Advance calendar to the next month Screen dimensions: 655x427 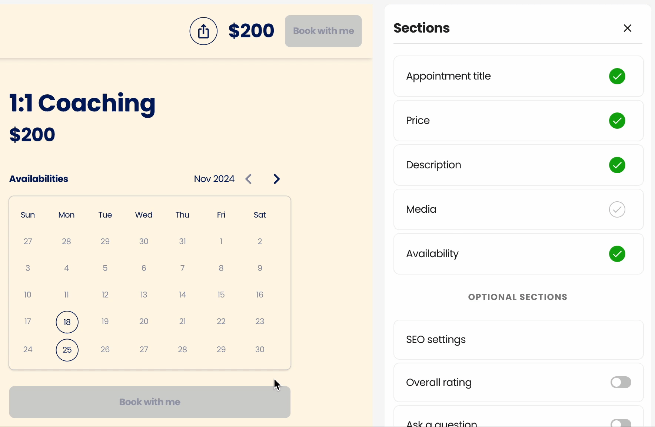click(x=276, y=179)
